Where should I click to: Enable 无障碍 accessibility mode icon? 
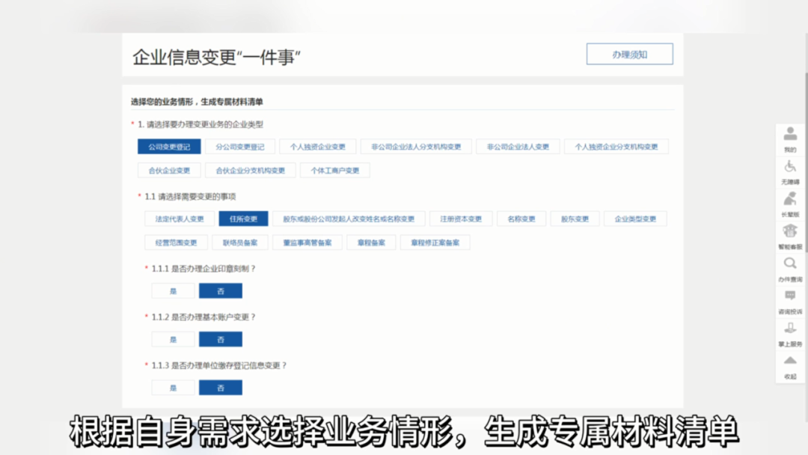click(x=790, y=172)
